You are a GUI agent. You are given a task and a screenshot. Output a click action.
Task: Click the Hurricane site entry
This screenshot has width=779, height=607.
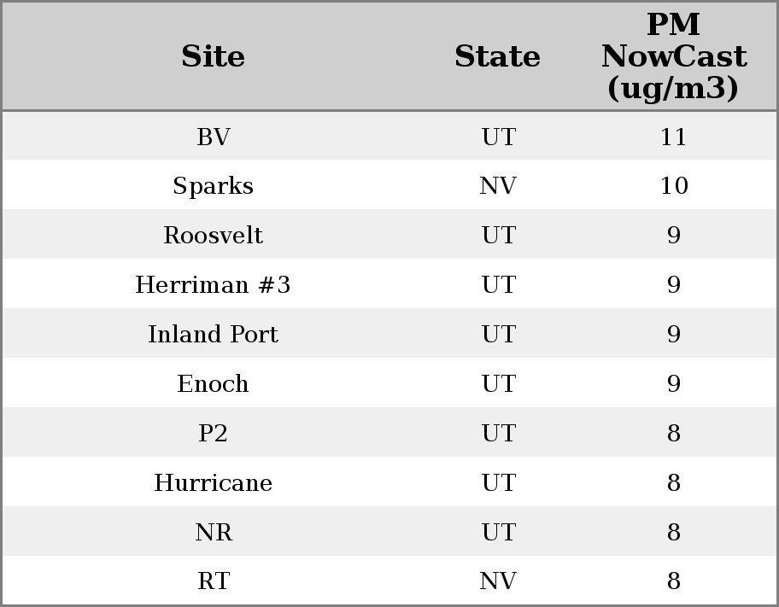click(213, 483)
